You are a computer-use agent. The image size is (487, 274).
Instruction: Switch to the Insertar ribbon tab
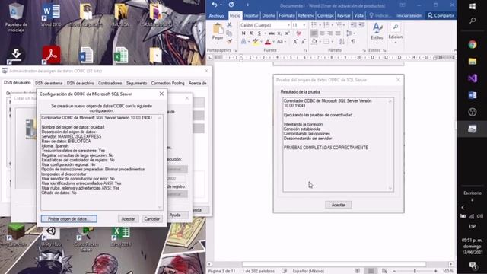coord(251,15)
